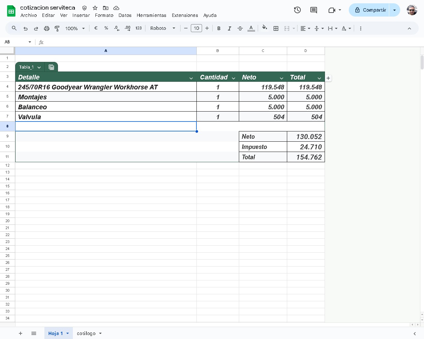Open the Hoja 1 tab menu arrow
This screenshot has height=339, width=424.
tap(68, 333)
